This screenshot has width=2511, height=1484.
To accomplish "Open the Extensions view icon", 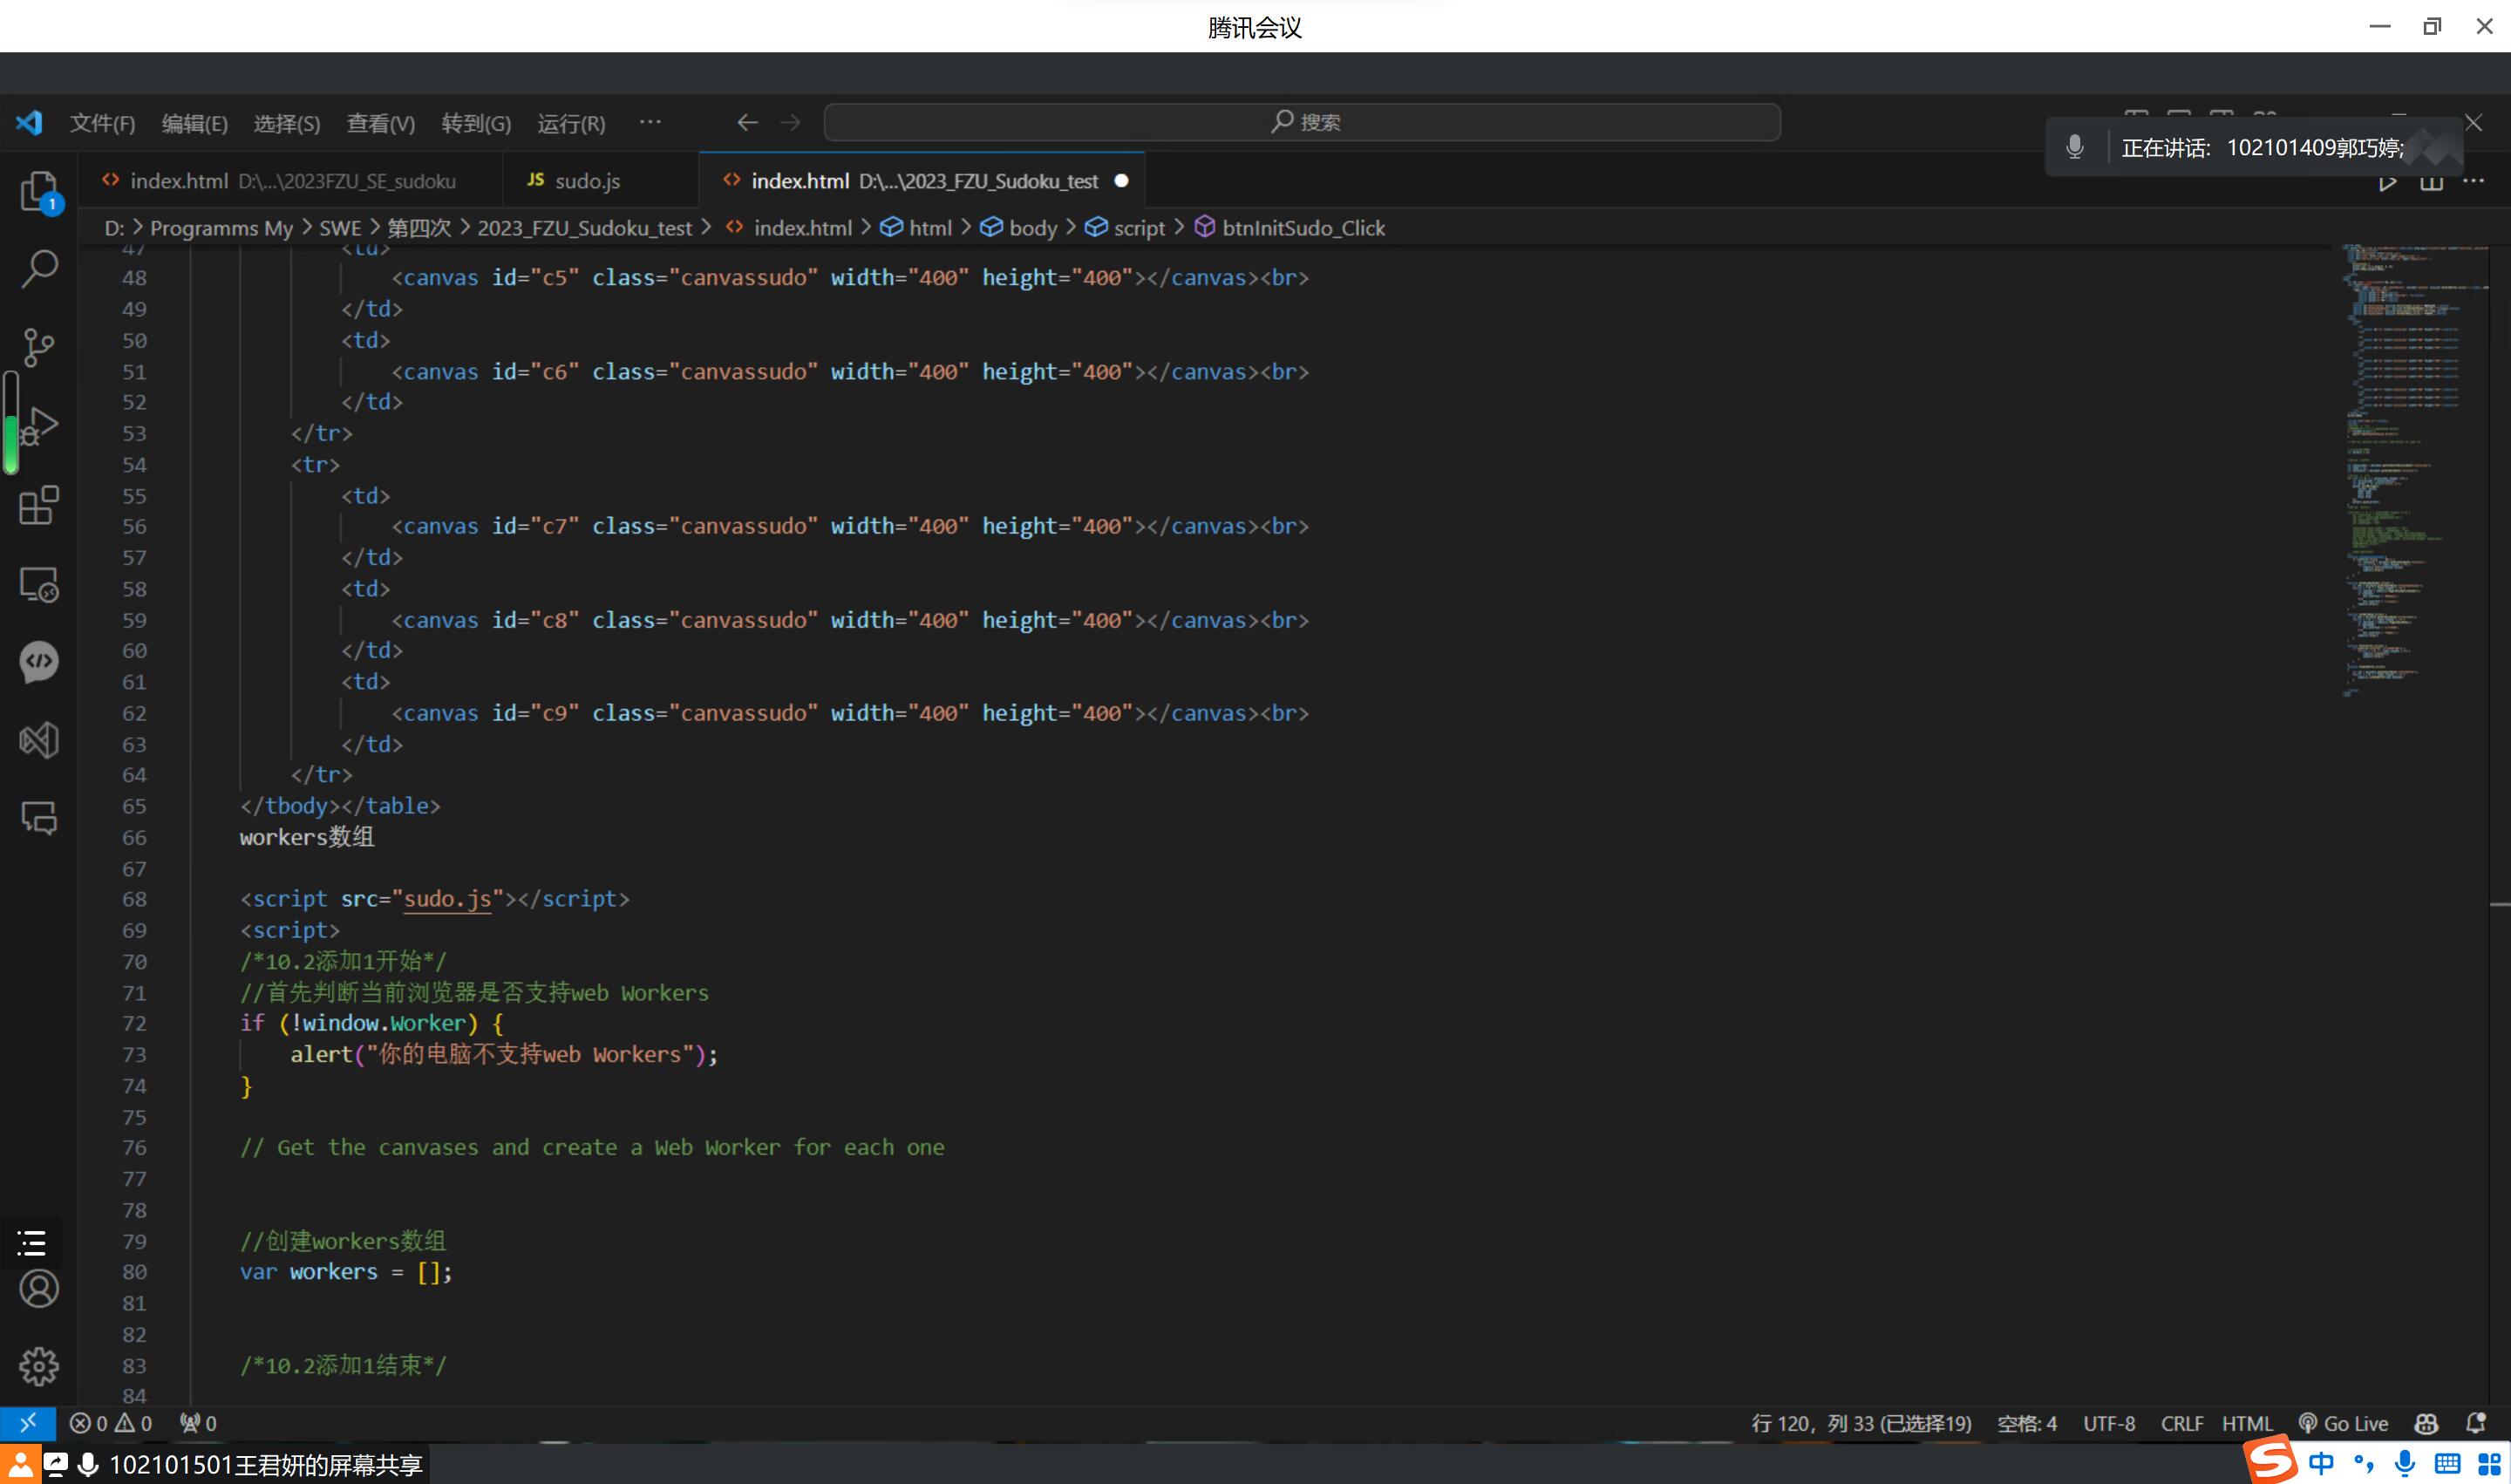I will coord(39,505).
